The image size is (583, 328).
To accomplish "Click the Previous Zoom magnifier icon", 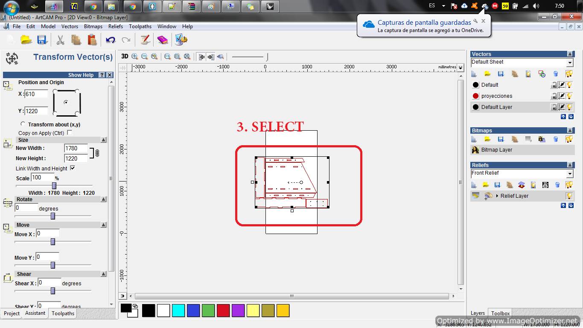I will point(154,56).
